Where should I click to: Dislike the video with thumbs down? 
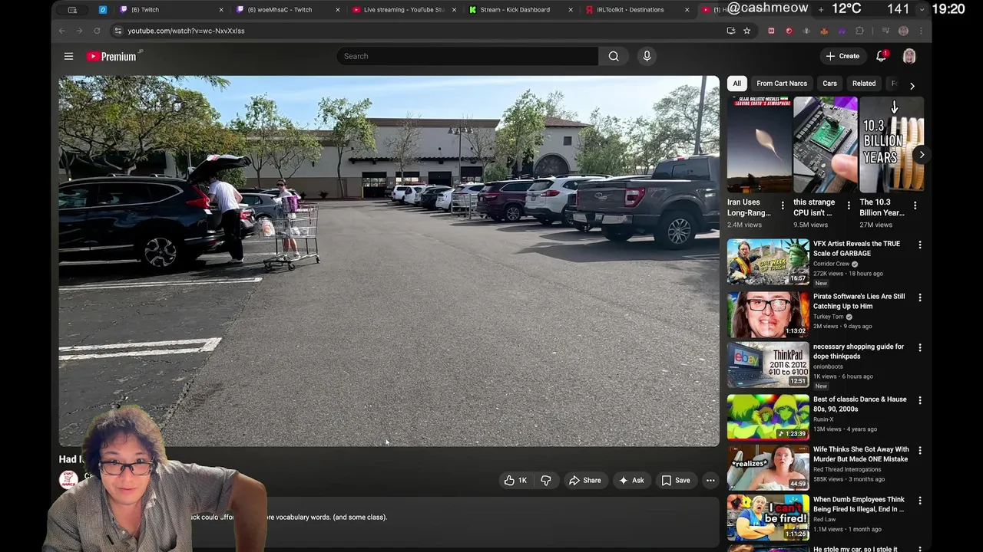click(x=546, y=480)
